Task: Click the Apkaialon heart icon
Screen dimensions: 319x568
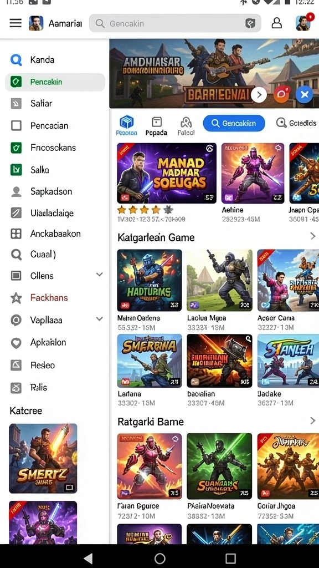Action: pyautogui.click(x=16, y=343)
